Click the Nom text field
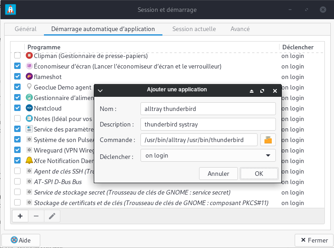The image size is (334, 248). tap(208, 109)
